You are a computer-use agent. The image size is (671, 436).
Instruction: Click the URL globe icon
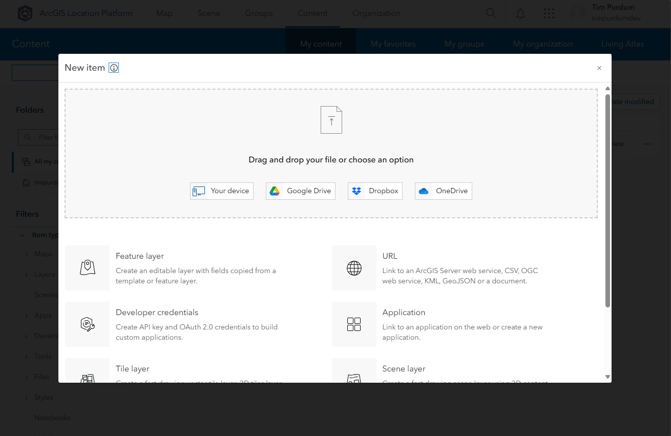pyautogui.click(x=354, y=268)
